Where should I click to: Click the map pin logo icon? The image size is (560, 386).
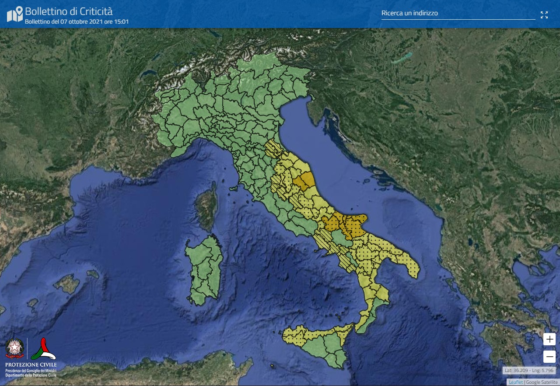pos(15,14)
